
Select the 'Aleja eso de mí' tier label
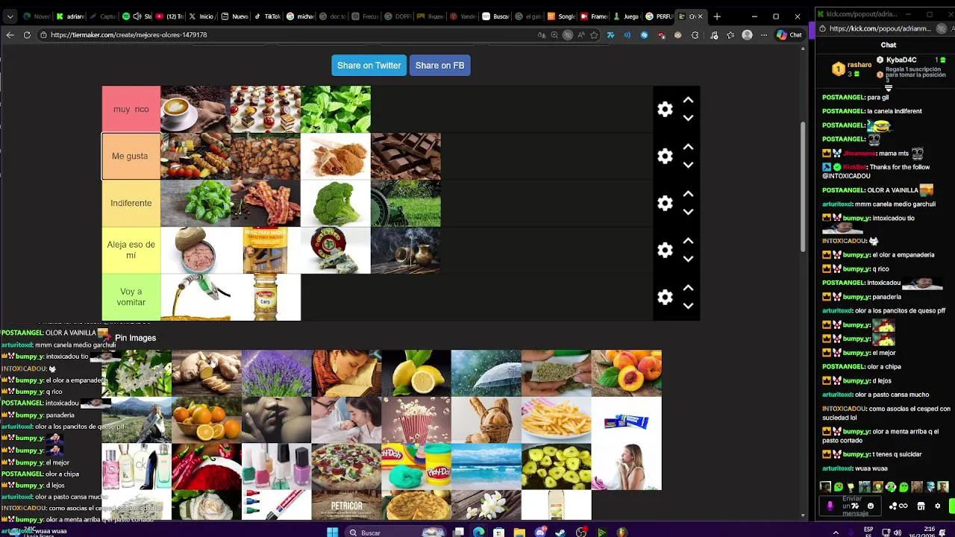[131, 251]
